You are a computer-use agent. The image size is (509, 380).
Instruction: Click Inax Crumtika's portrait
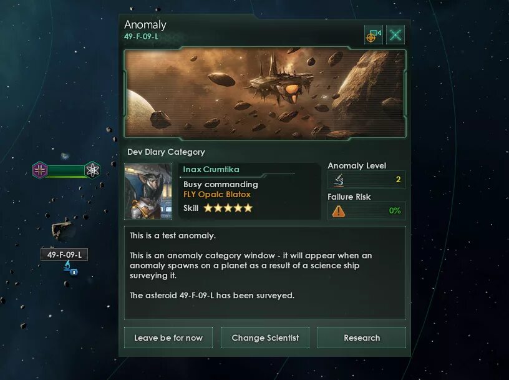148,192
